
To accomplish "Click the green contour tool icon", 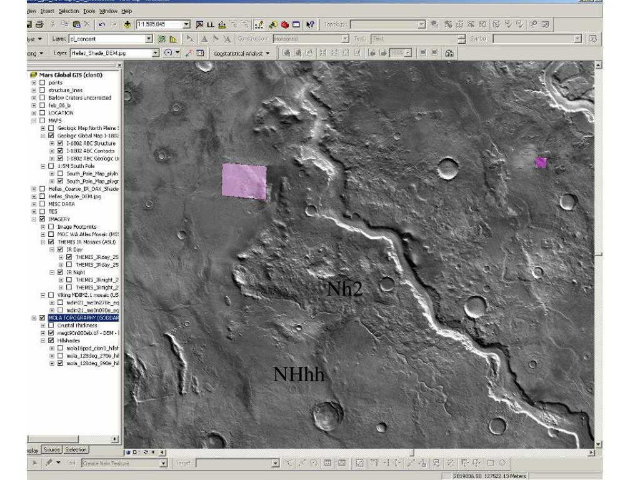I will point(162,39).
